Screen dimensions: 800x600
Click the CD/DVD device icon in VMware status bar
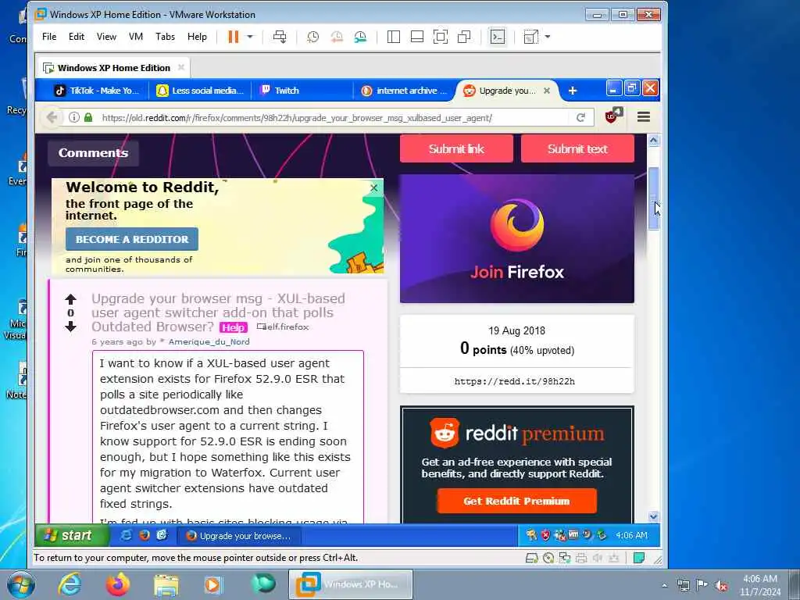[548, 558]
